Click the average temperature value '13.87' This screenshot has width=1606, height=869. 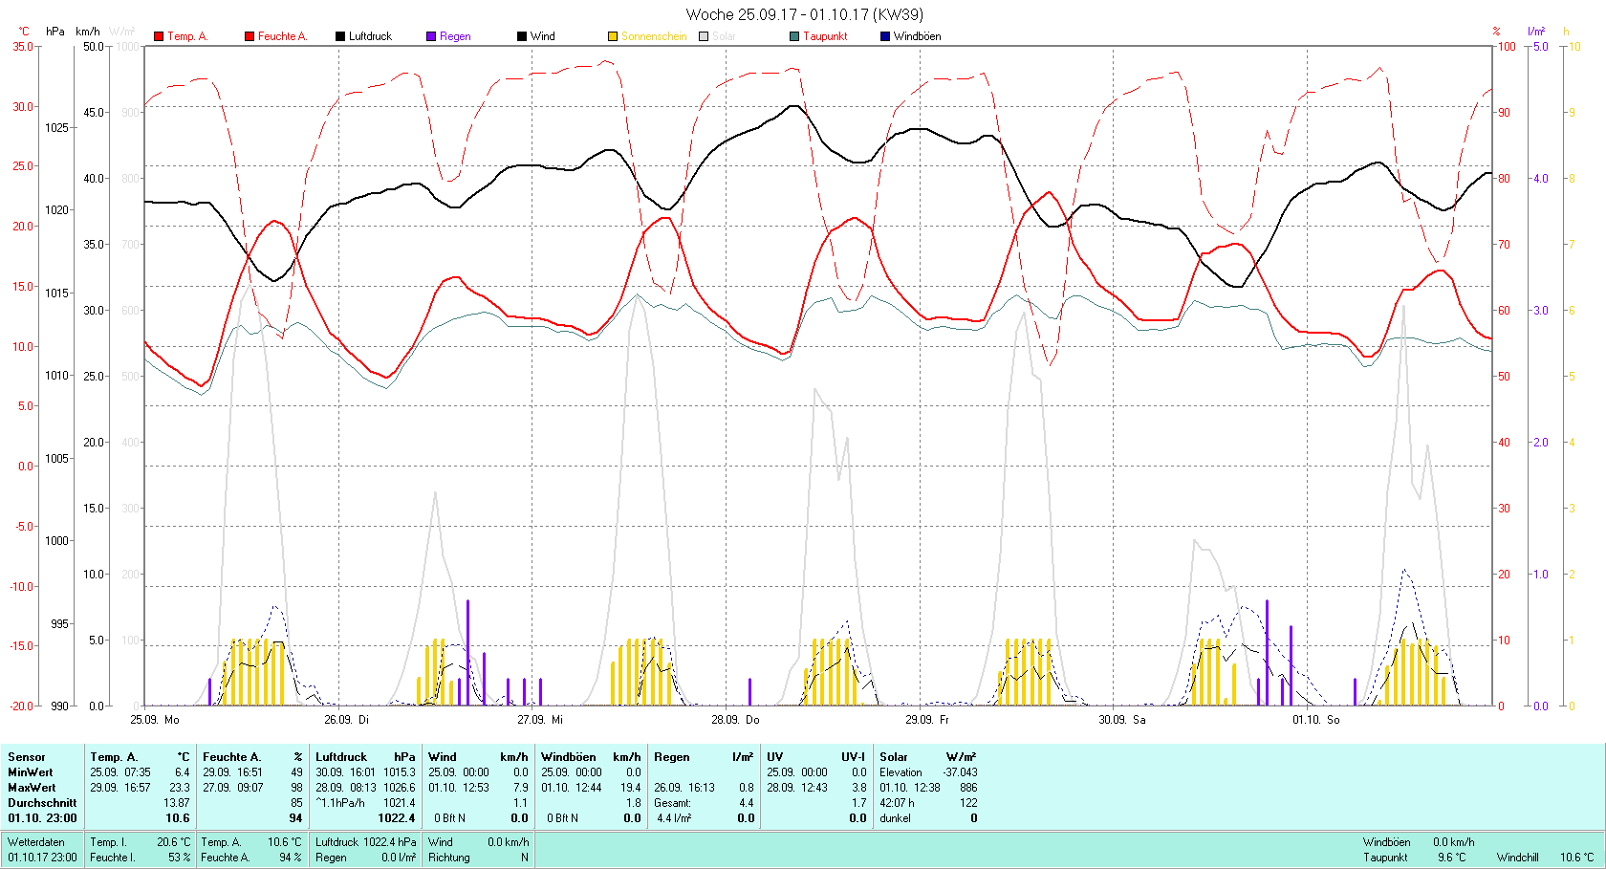(177, 803)
